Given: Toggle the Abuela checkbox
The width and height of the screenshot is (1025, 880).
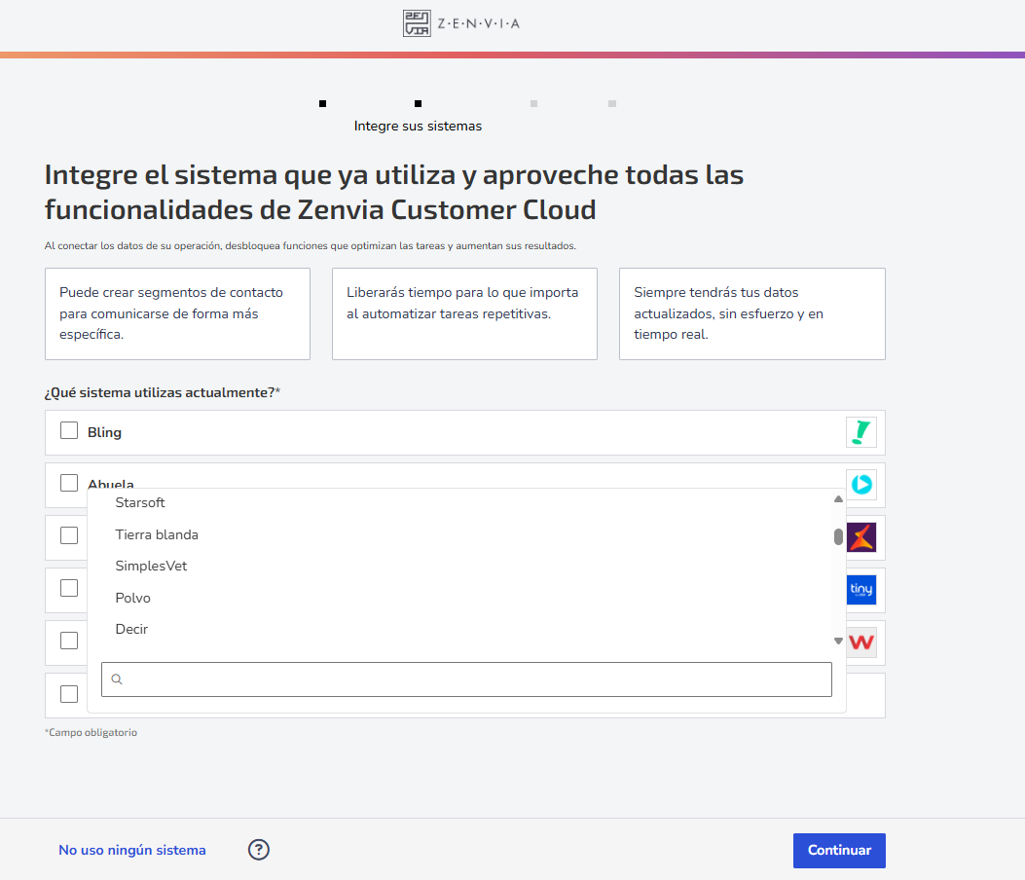Looking at the screenshot, I should [x=69, y=483].
